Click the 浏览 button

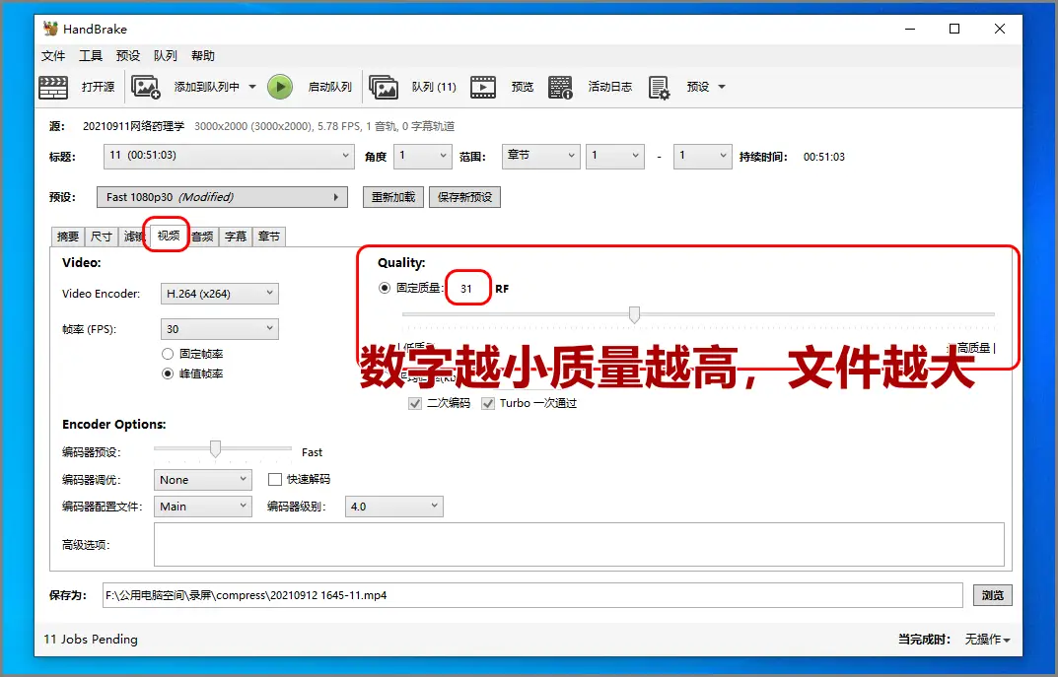(993, 595)
